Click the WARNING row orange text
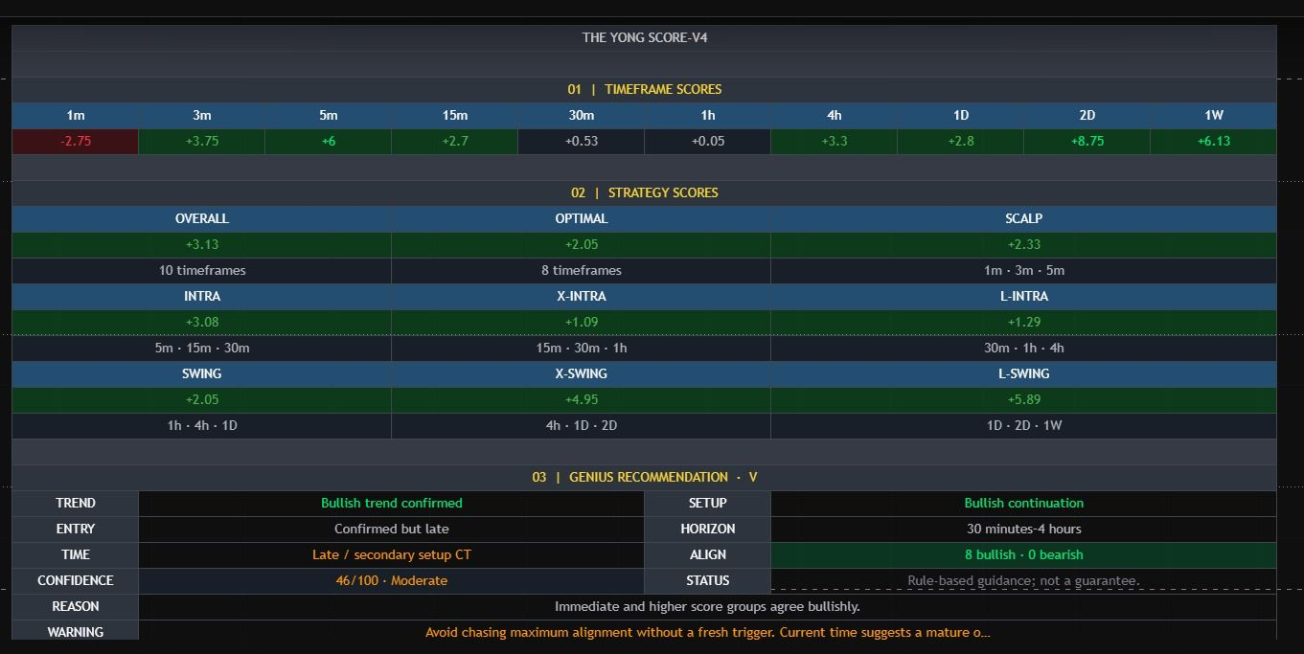 [x=707, y=632]
